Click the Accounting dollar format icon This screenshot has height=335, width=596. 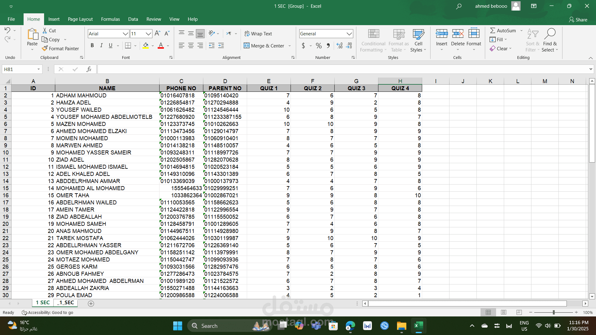303,46
